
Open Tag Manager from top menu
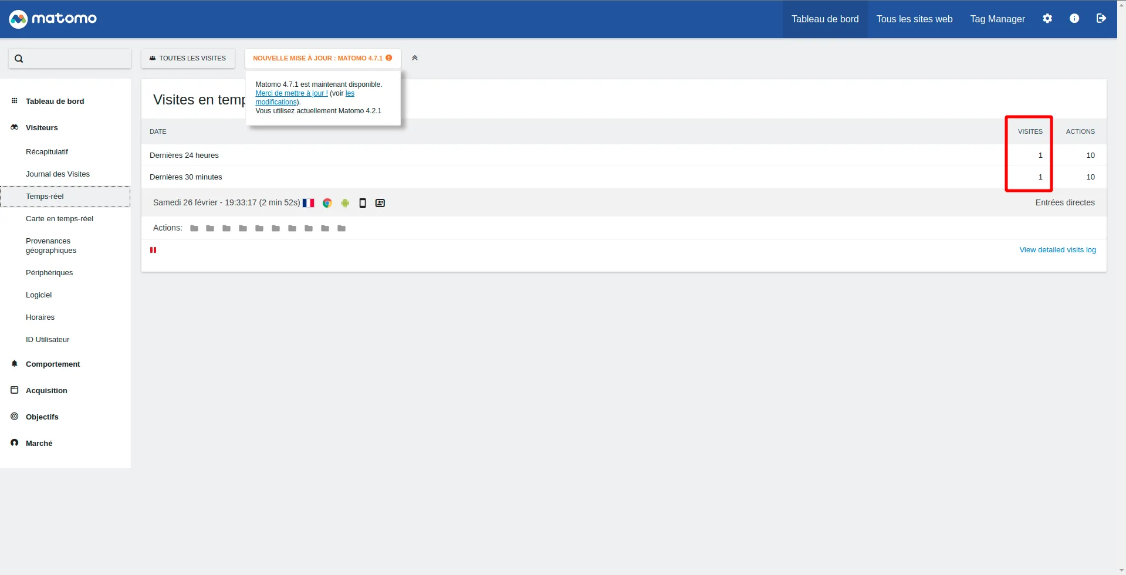(997, 19)
